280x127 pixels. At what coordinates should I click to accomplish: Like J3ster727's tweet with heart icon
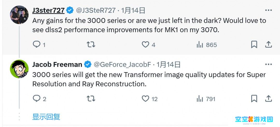[145, 45]
